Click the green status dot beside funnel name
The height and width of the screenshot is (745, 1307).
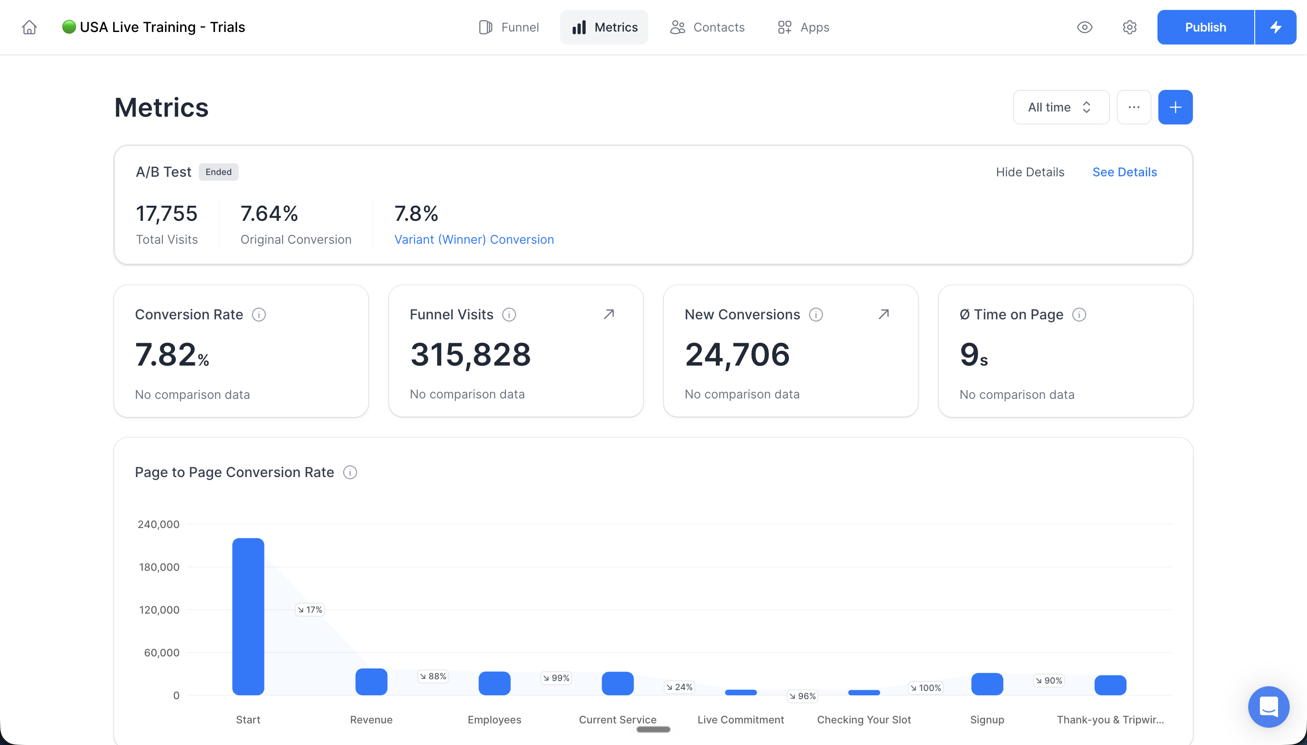pyautogui.click(x=69, y=27)
